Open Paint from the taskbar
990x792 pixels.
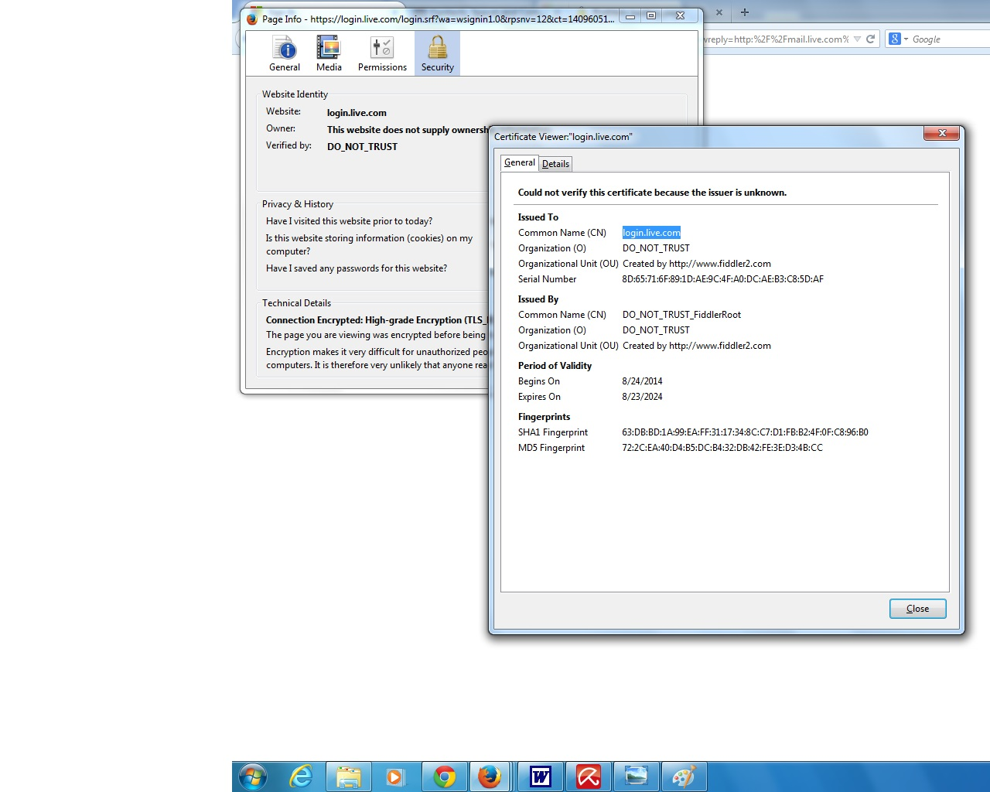tap(684, 777)
